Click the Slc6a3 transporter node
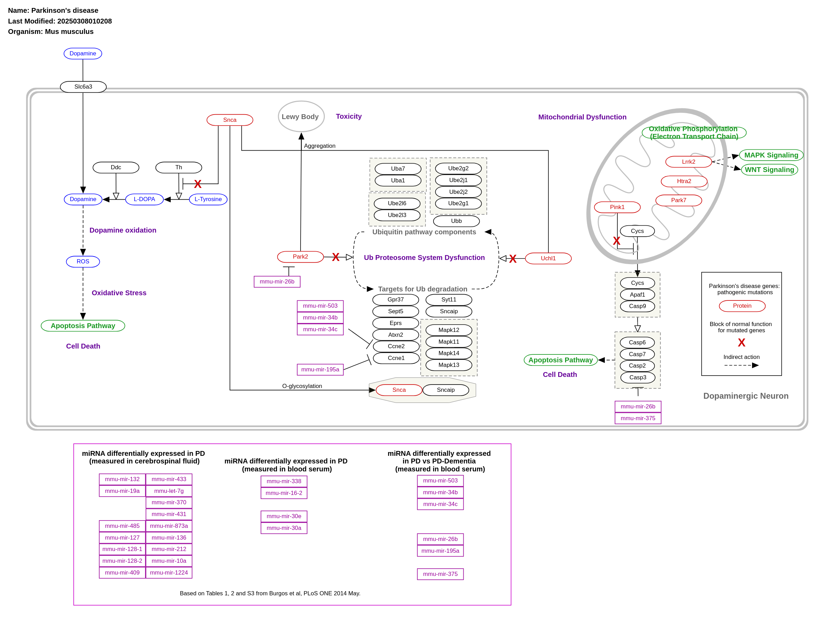Screen dimensions: 831x623 point(83,87)
